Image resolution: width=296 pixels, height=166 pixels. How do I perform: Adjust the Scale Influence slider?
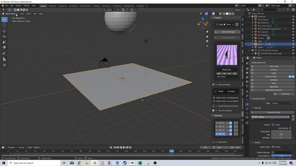(281, 156)
